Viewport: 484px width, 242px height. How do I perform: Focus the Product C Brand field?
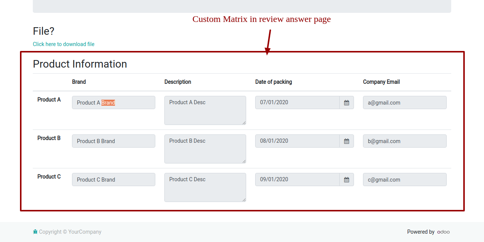point(113,180)
